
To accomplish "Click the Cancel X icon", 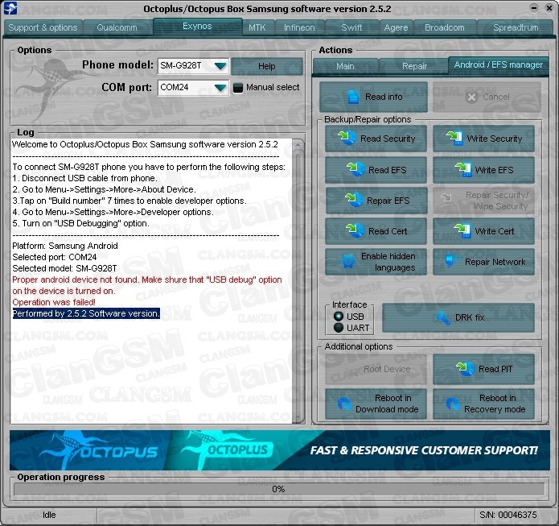I will [471, 97].
